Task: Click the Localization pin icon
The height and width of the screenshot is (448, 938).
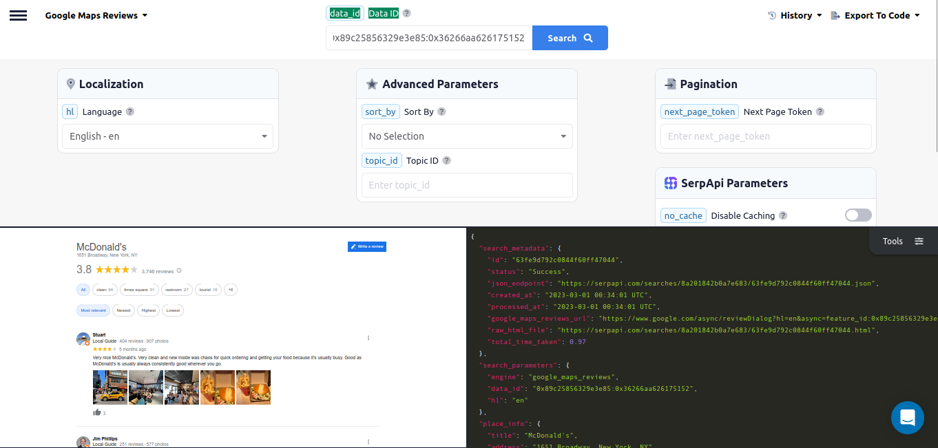Action: pos(70,84)
